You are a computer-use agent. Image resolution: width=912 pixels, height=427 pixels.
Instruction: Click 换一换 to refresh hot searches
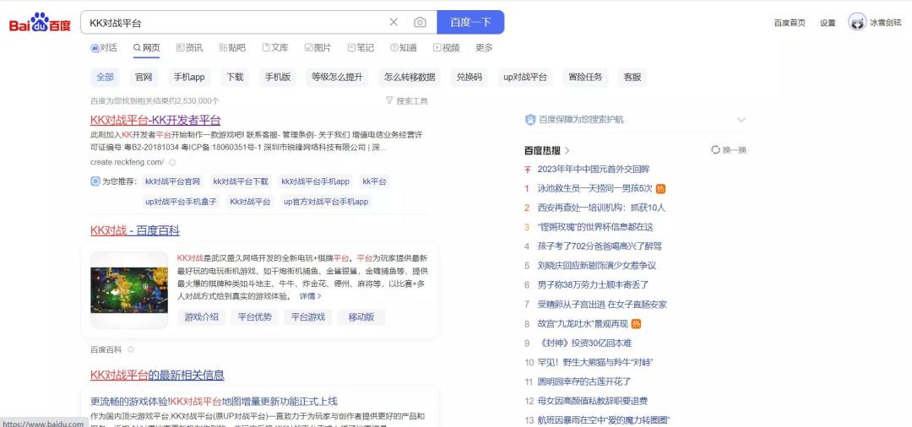pyautogui.click(x=734, y=150)
